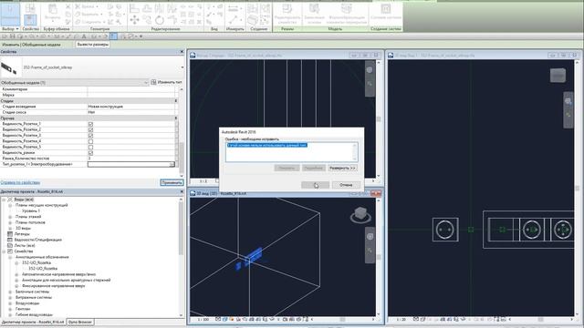Toggle the Видимость_Розетки_1 checkbox
The width and height of the screenshot is (584, 328).
[x=90, y=124]
